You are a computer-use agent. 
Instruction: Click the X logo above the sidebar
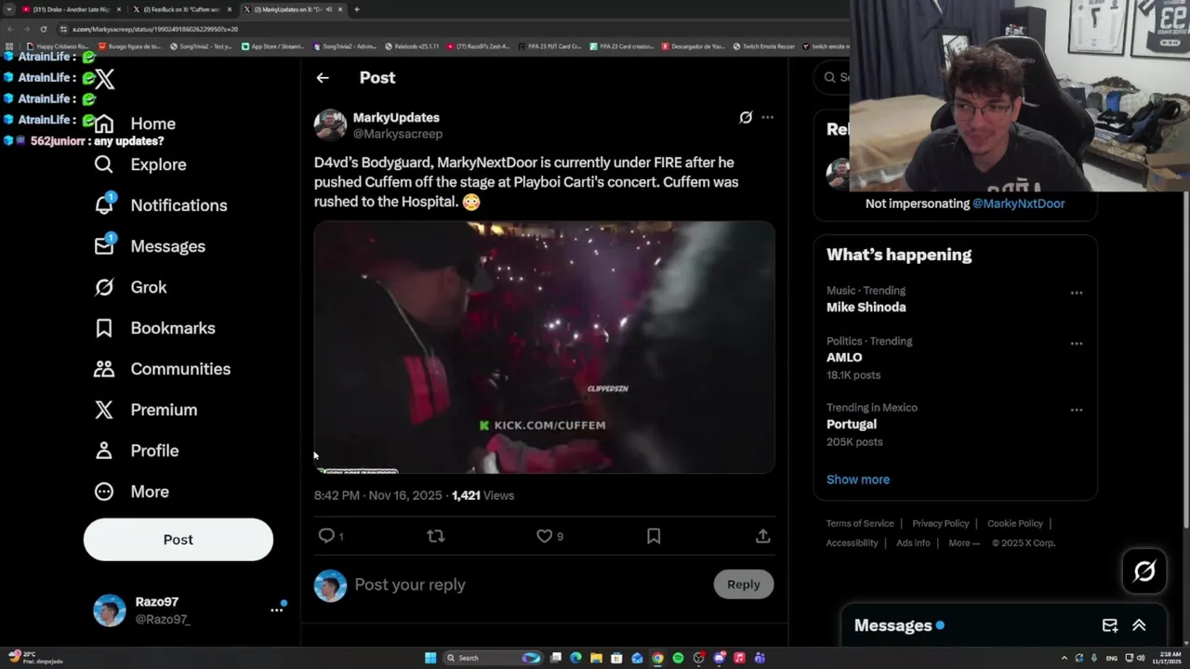(x=104, y=79)
